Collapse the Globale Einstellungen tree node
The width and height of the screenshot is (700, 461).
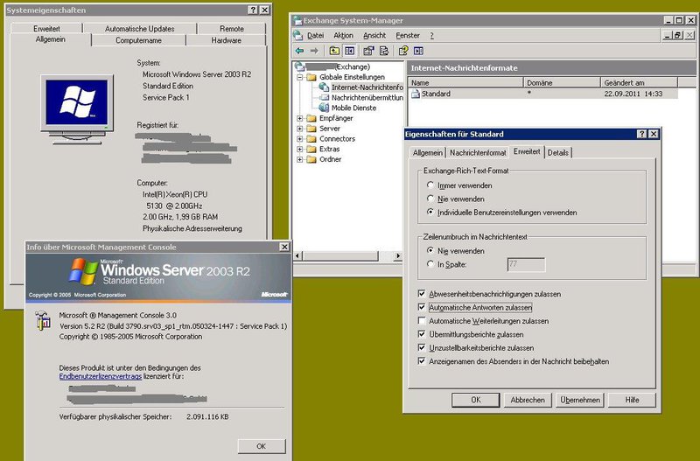[x=300, y=77]
